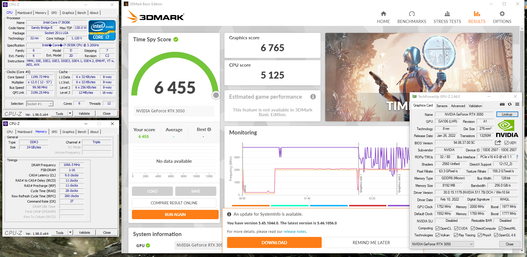This screenshot has height=257, width=527.
Task: Expand the Tools dropdown arrow in upper CPU-Z
Action: [x=70, y=114]
